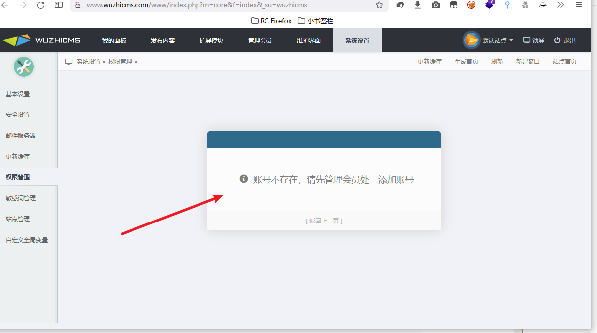Open browser downloads arrow icon
The height and width of the screenshot is (333, 597).
(418, 5)
